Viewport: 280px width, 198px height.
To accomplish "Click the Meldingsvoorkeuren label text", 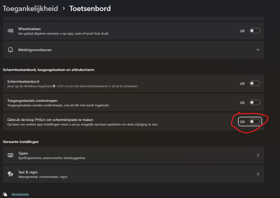I will 35,50.
